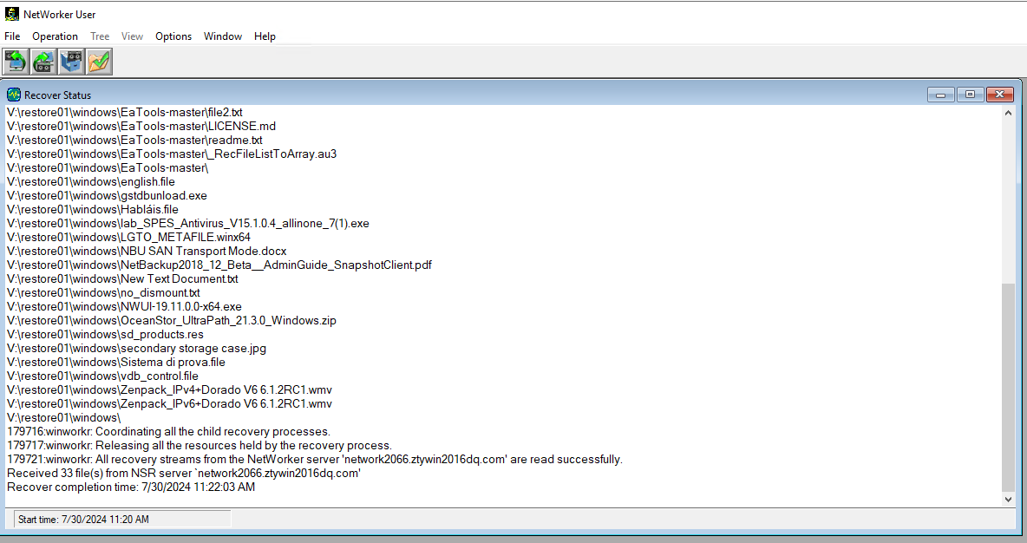Click the 'Received 33 file(s)' line
Viewport: 1027px width, 543px height.
pos(184,474)
